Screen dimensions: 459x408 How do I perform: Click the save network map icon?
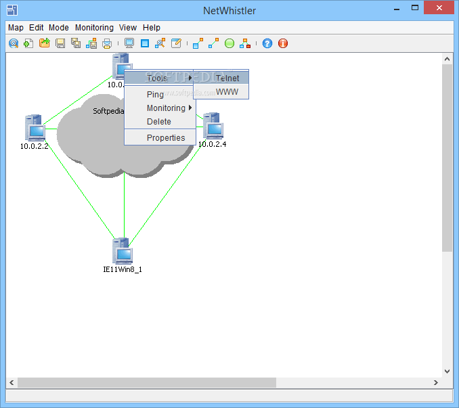click(91, 43)
